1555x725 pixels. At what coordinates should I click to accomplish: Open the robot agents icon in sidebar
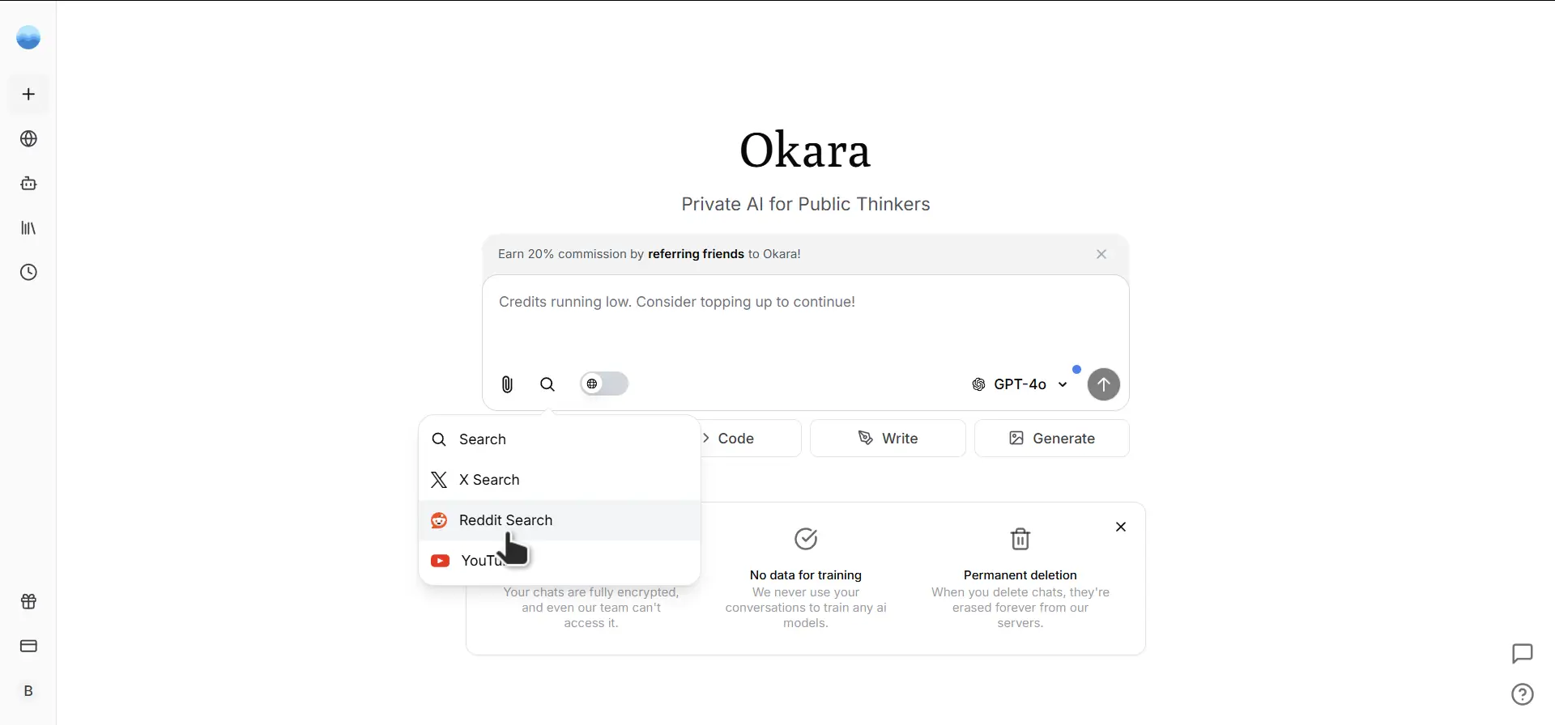28,183
